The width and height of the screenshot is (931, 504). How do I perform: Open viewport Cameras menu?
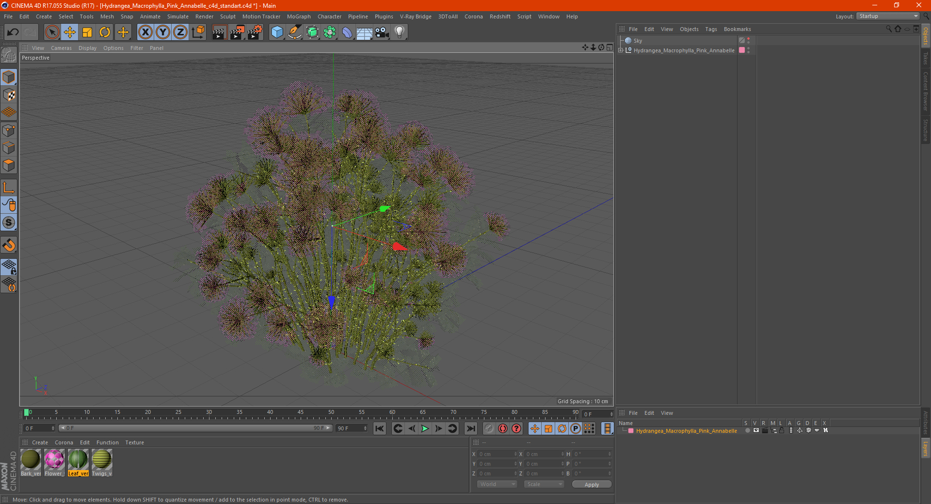click(x=61, y=48)
